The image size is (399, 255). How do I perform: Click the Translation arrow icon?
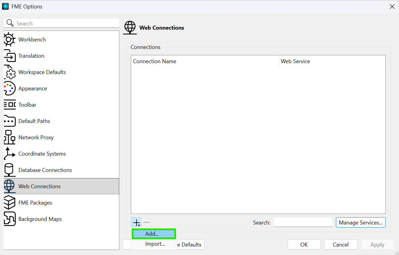[9, 56]
